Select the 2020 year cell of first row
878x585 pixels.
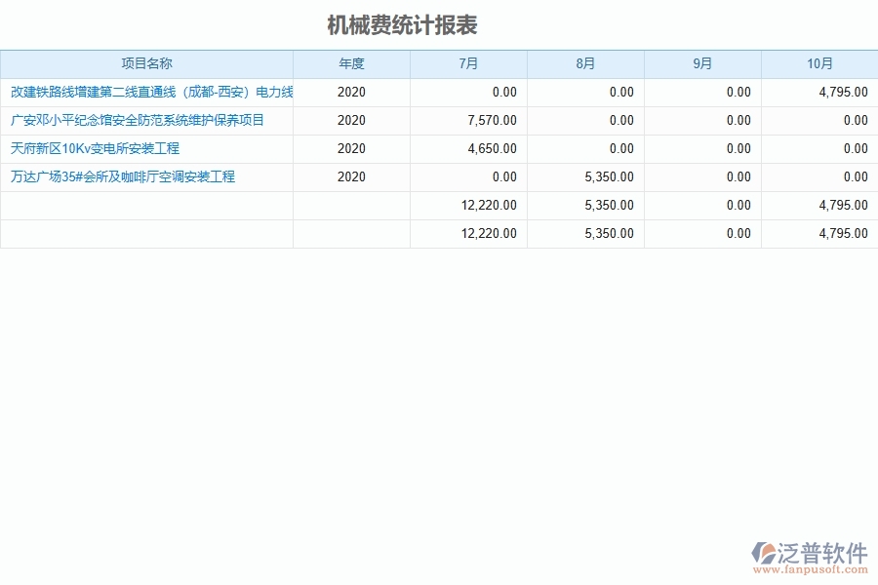351,92
